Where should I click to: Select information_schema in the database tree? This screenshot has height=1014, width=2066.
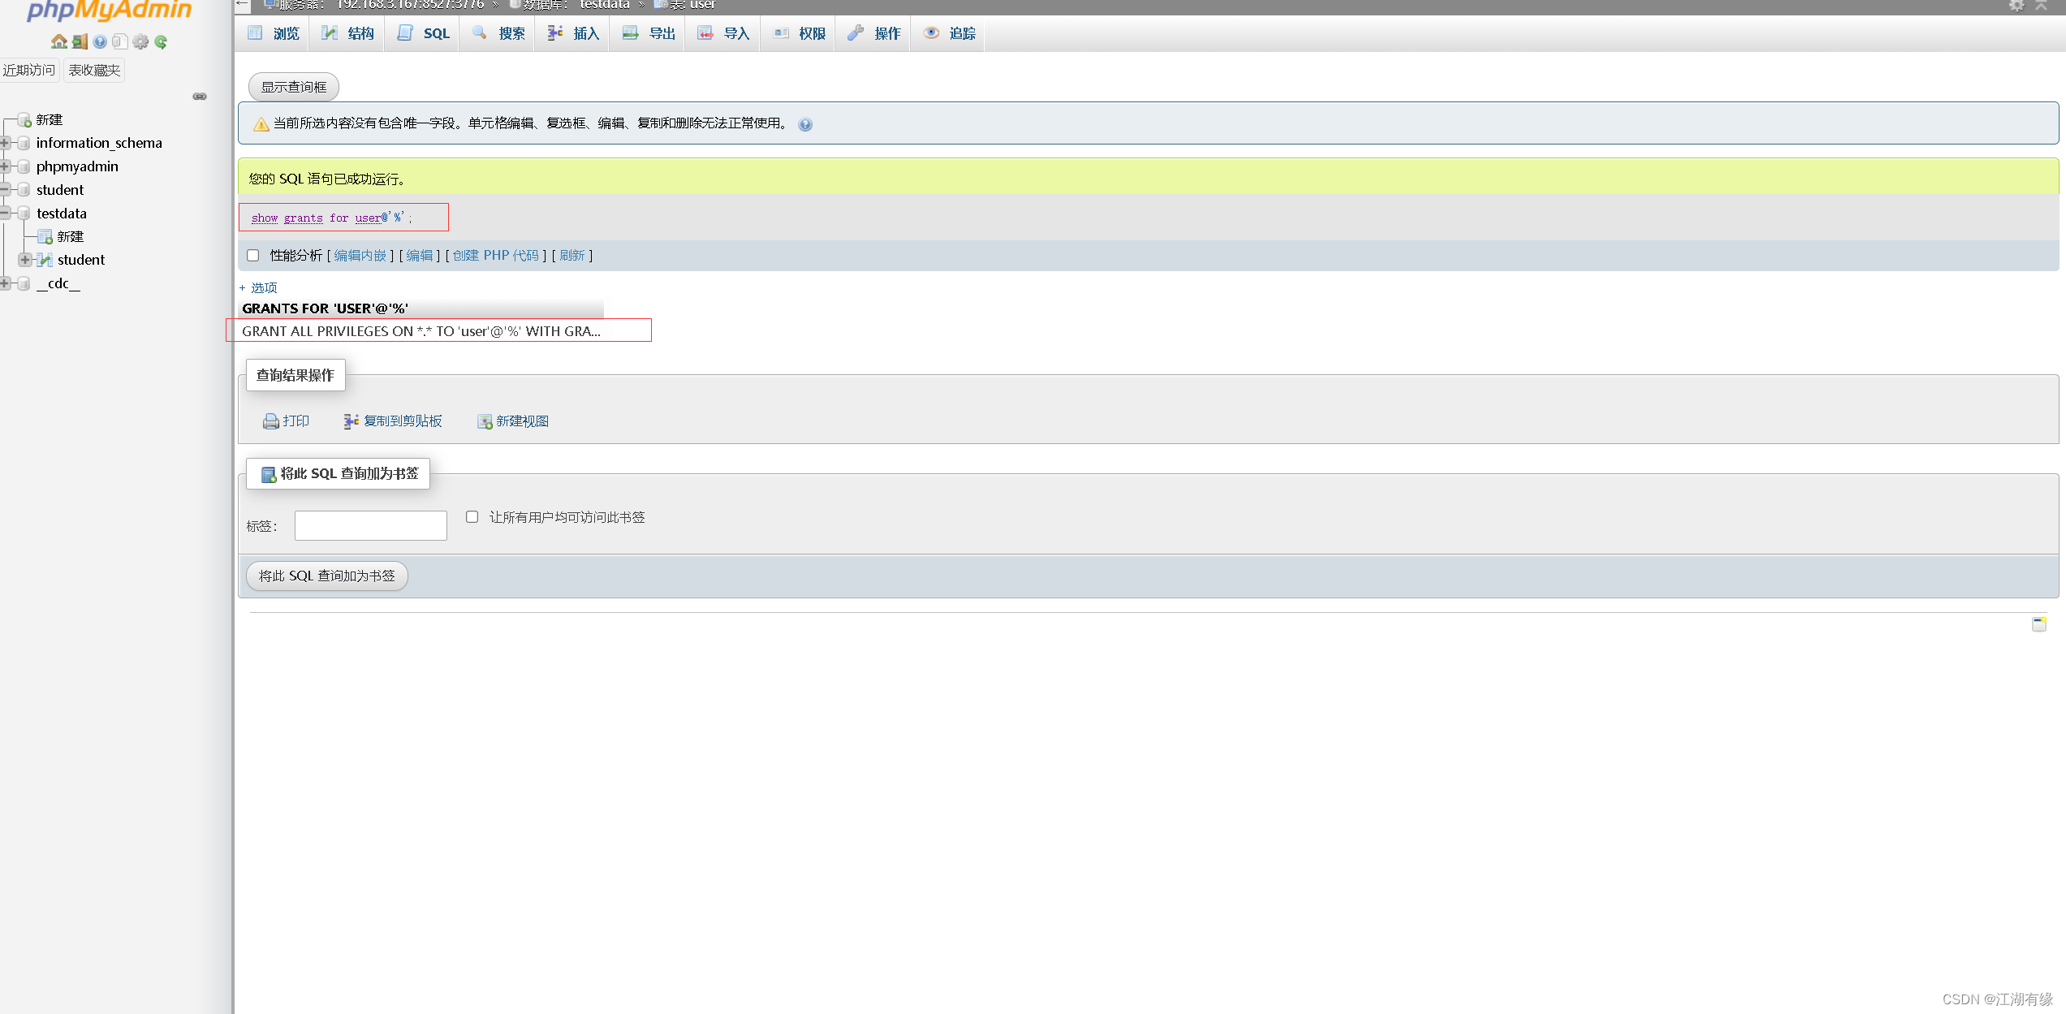[x=99, y=143]
